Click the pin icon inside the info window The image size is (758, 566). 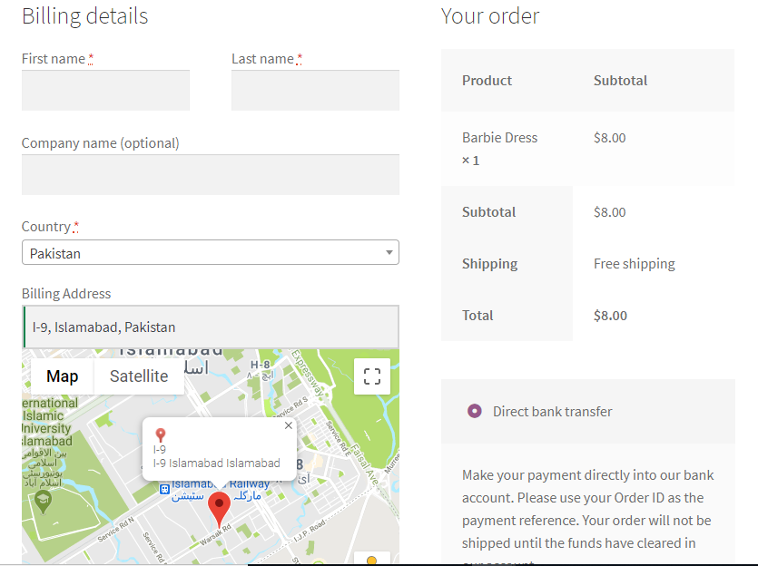tap(161, 436)
